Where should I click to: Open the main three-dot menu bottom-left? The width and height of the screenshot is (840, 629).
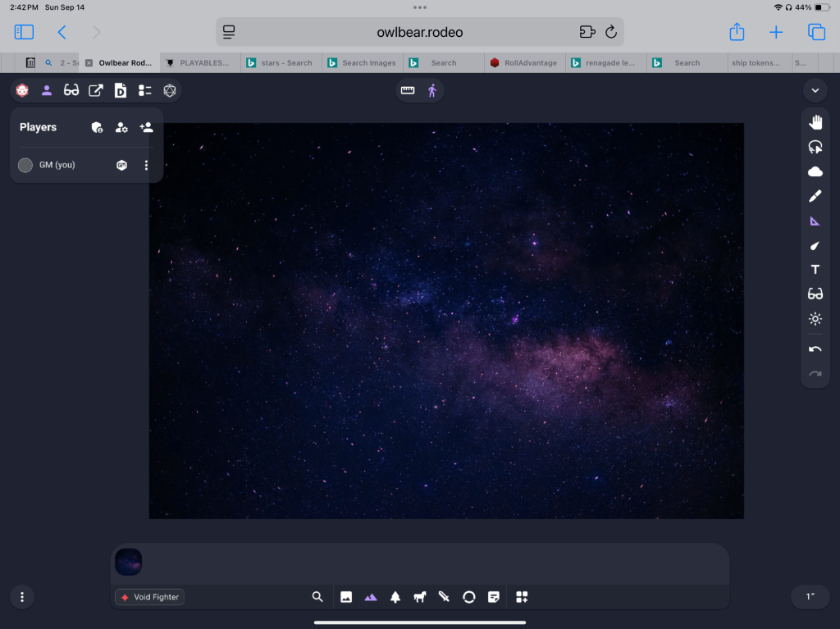point(22,597)
